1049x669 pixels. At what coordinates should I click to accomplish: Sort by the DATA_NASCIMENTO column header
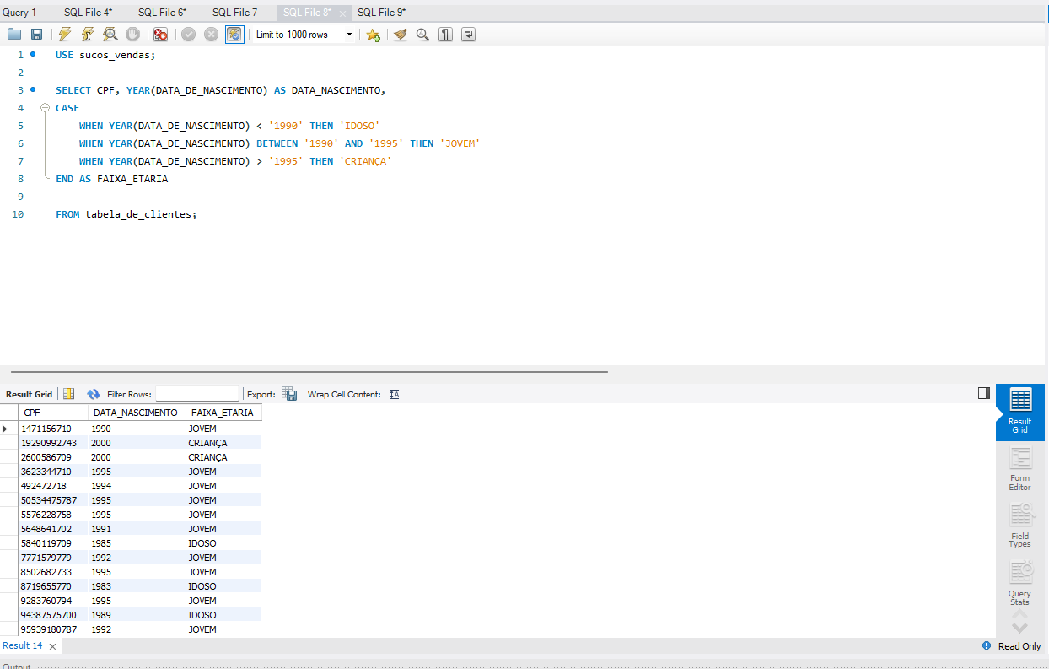(x=136, y=413)
